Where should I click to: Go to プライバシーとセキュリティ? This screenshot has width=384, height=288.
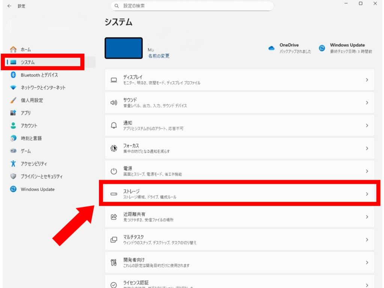coord(42,176)
